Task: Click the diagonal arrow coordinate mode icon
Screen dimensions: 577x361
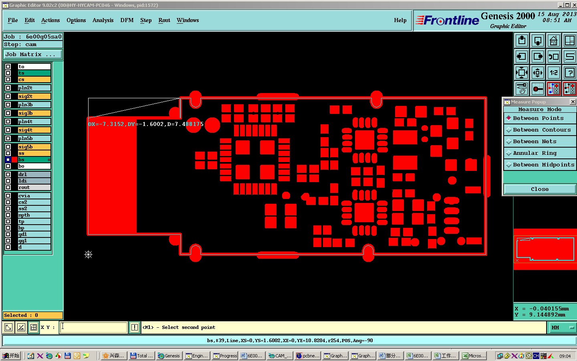Action: [x=8, y=327]
